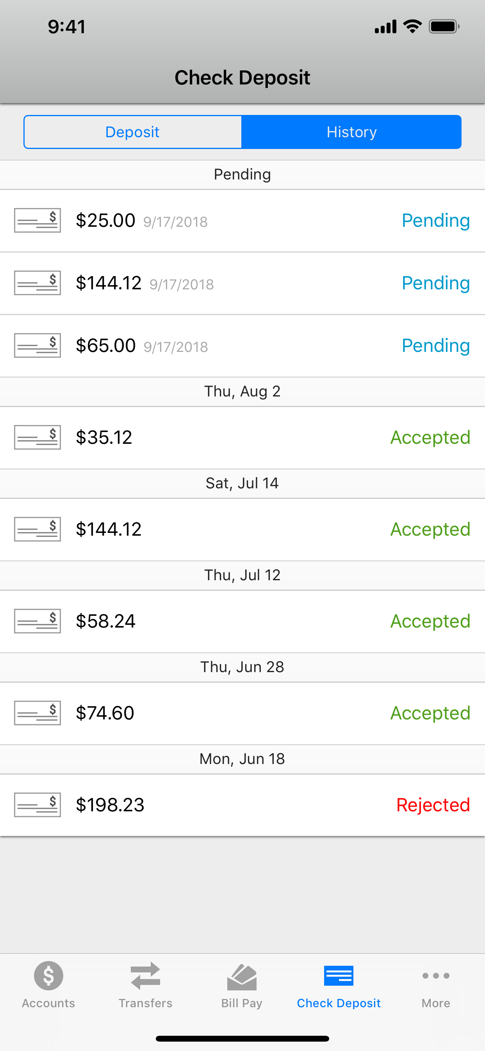Viewport: 485px width, 1051px height.
Task: Open the More ellipsis icon
Action: click(436, 976)
